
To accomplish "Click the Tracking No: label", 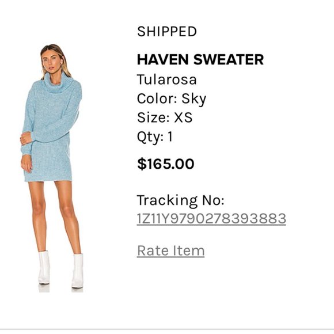I will tap(181, 200).
